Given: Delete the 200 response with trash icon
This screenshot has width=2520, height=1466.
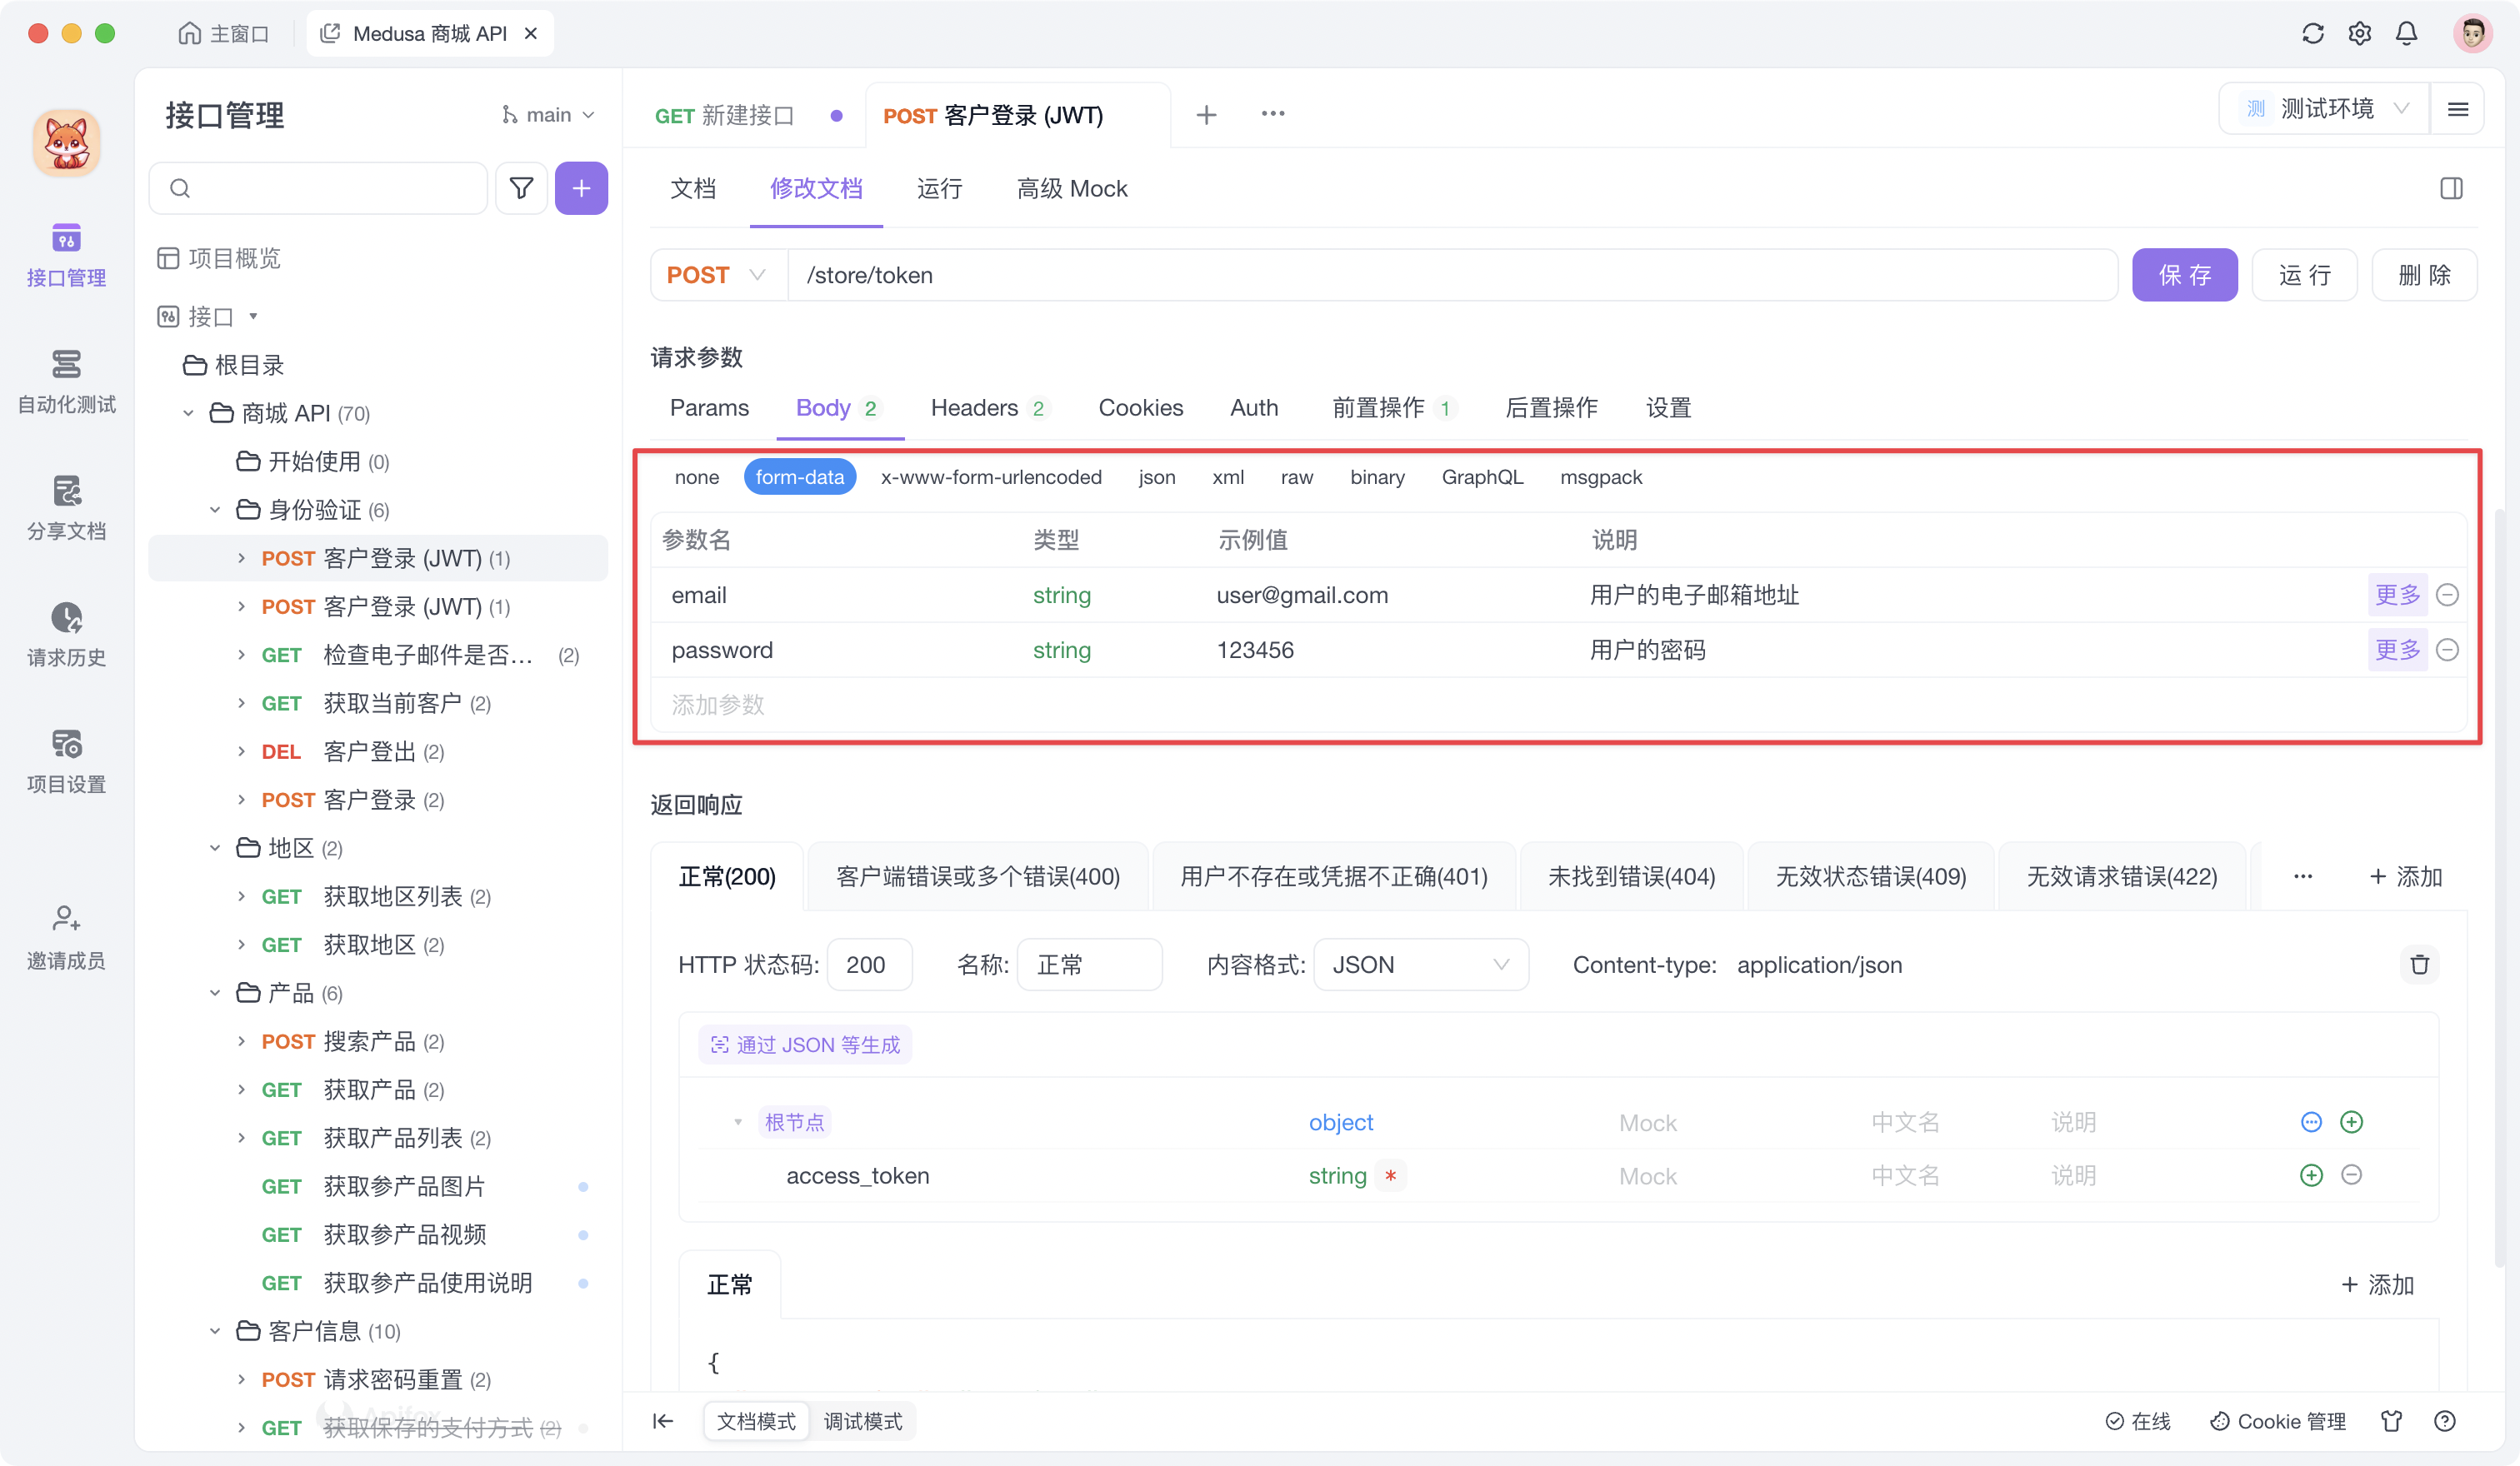Looking at the screenshot, I should click(x=2419, y=965).
